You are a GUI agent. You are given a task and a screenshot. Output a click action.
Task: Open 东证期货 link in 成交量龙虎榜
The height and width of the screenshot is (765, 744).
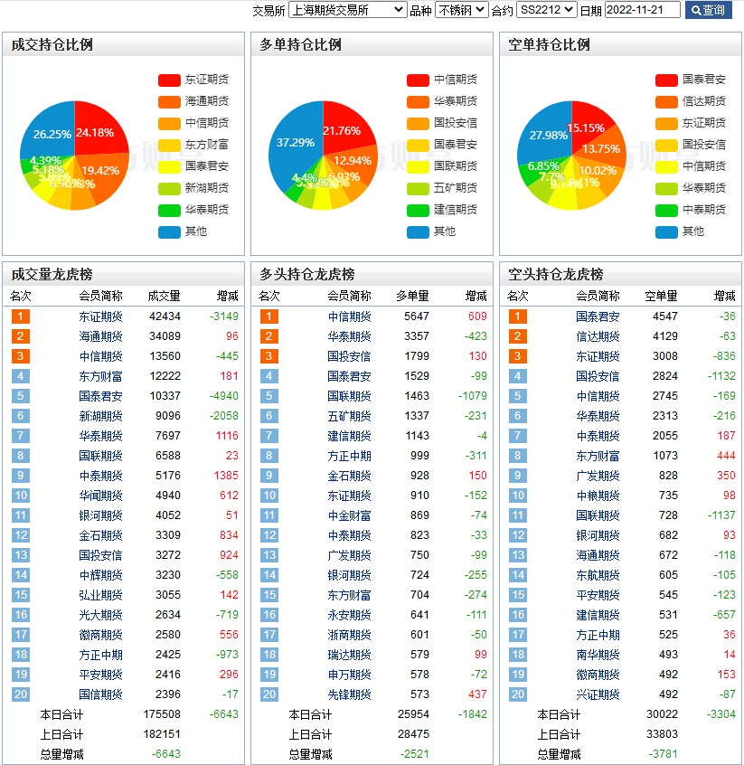(100, 316)
